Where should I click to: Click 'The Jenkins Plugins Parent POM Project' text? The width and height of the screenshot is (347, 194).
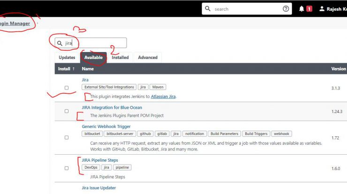click(x=127, y=115)
